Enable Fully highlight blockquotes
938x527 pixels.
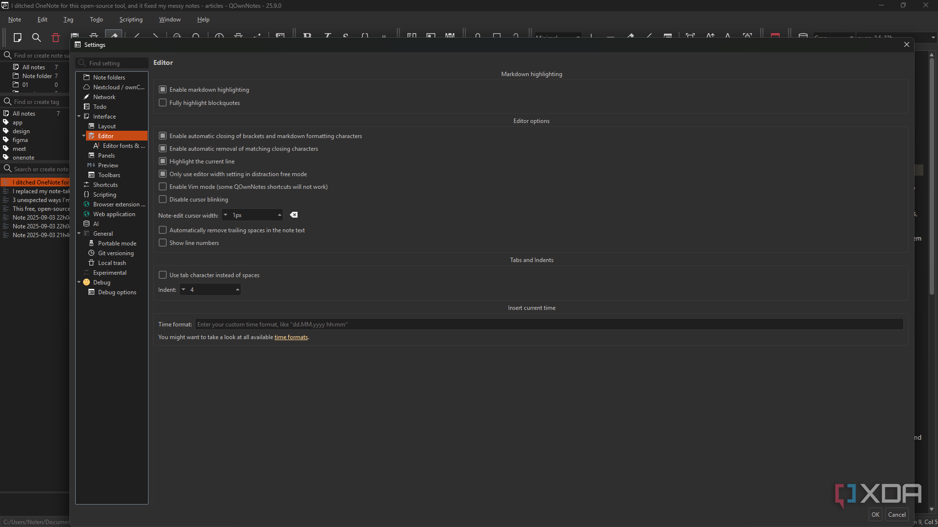(x=163, y=103)
